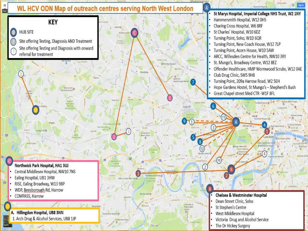This screenshot has height=231, width=308.
Task: Click the grey Testing, Diagnosis AND Treatment key icon
Action: pyautogui.click(x=14, y=42)
